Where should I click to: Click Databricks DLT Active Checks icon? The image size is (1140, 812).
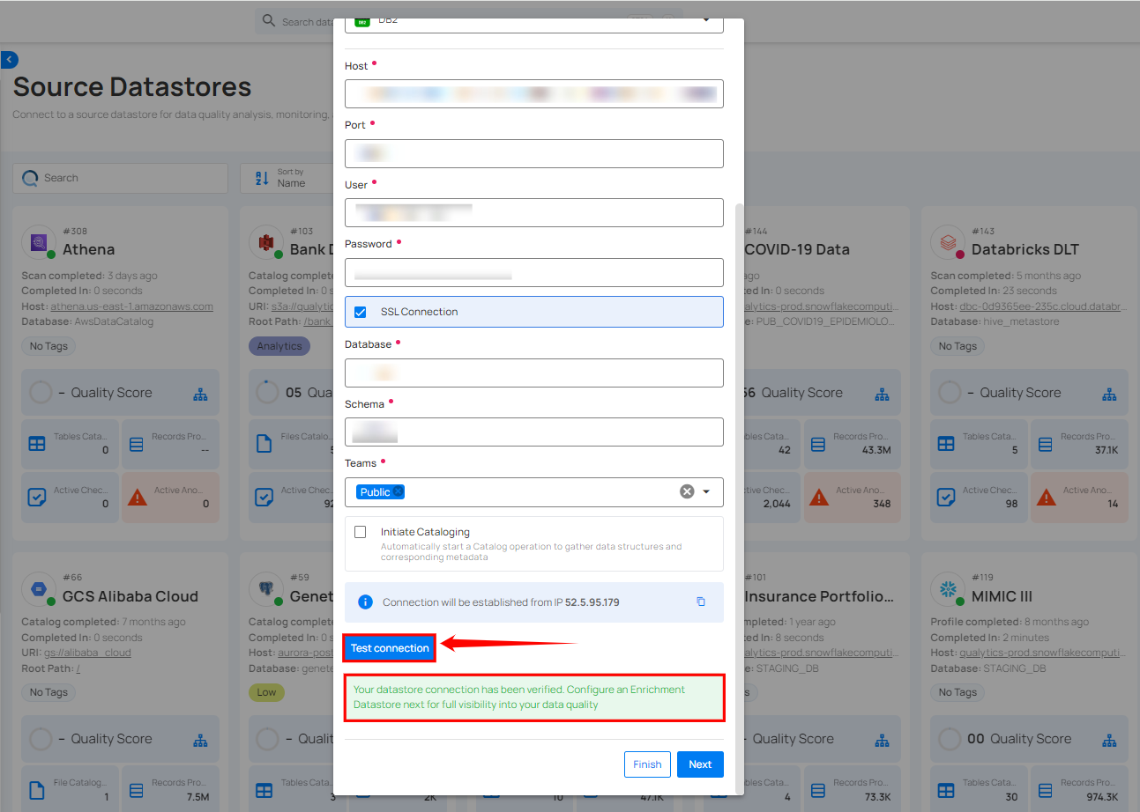[945, 498]
